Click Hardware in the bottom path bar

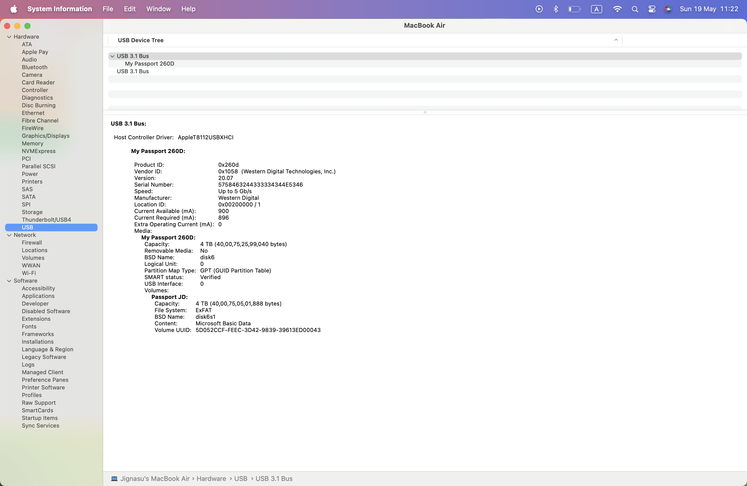[x=211, y=478]
